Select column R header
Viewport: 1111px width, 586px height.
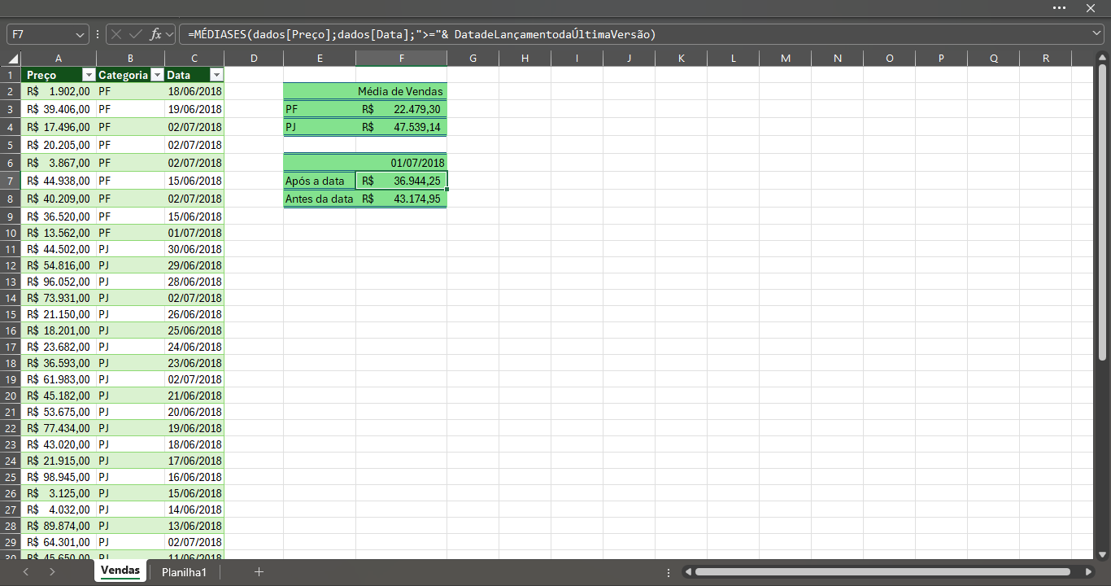coord(1046,58)
